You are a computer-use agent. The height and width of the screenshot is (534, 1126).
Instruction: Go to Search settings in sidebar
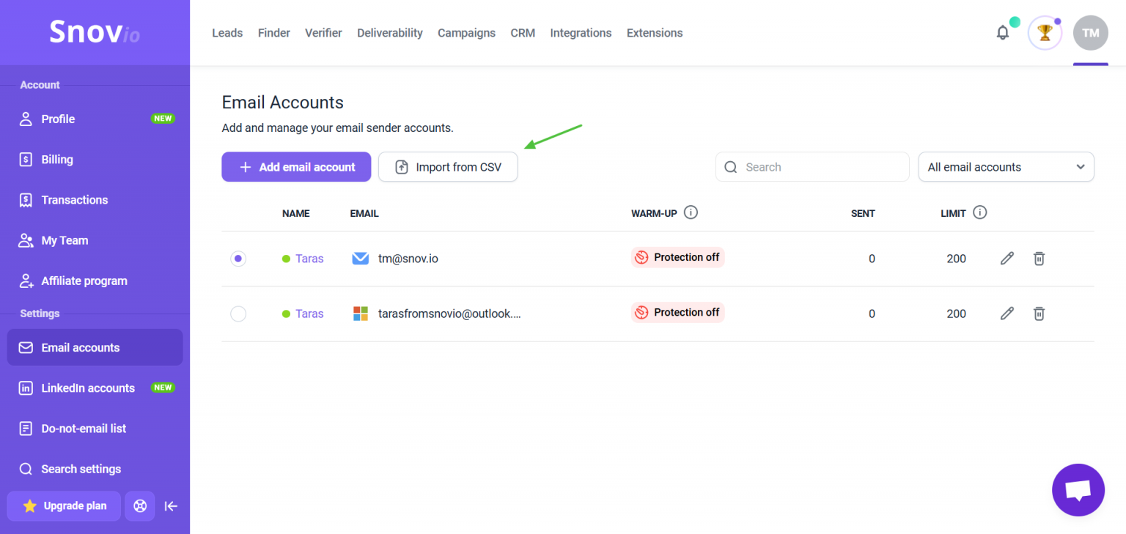point(95,469)
